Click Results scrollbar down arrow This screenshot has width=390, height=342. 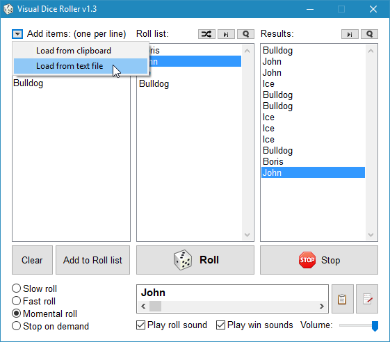(371, 234)
